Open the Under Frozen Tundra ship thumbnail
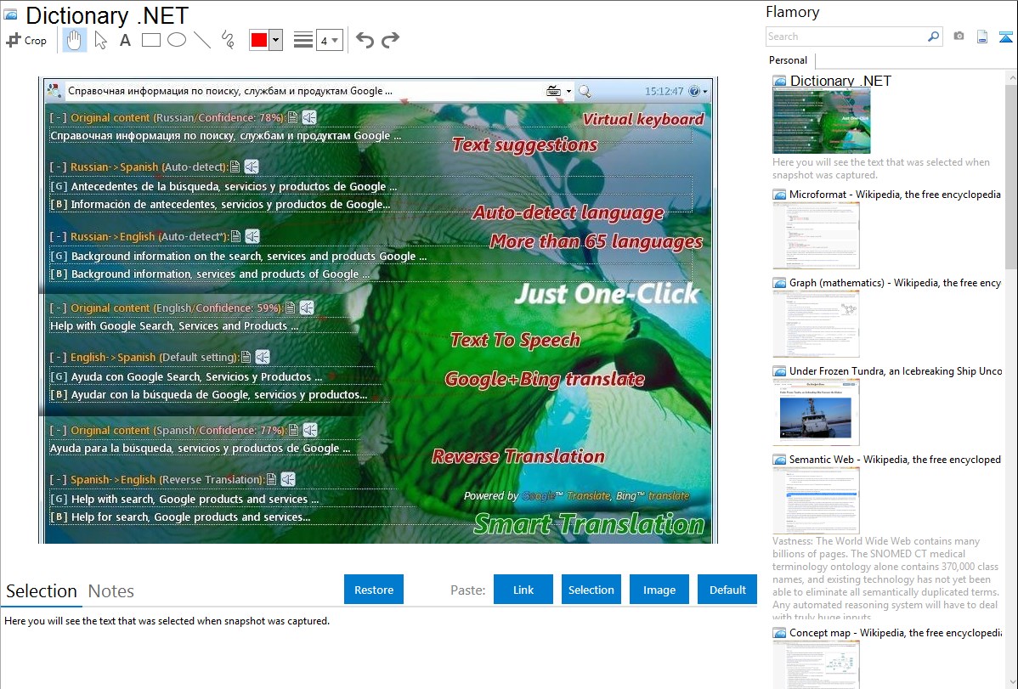 pos(816,412)
